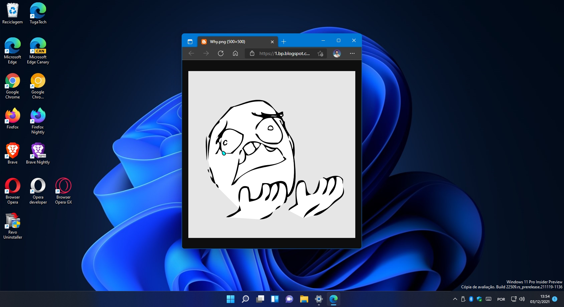Viewport: 564px width, 307px height.
Task: Open the TugaTech desktop shortcut
Action: click(38, 13)
